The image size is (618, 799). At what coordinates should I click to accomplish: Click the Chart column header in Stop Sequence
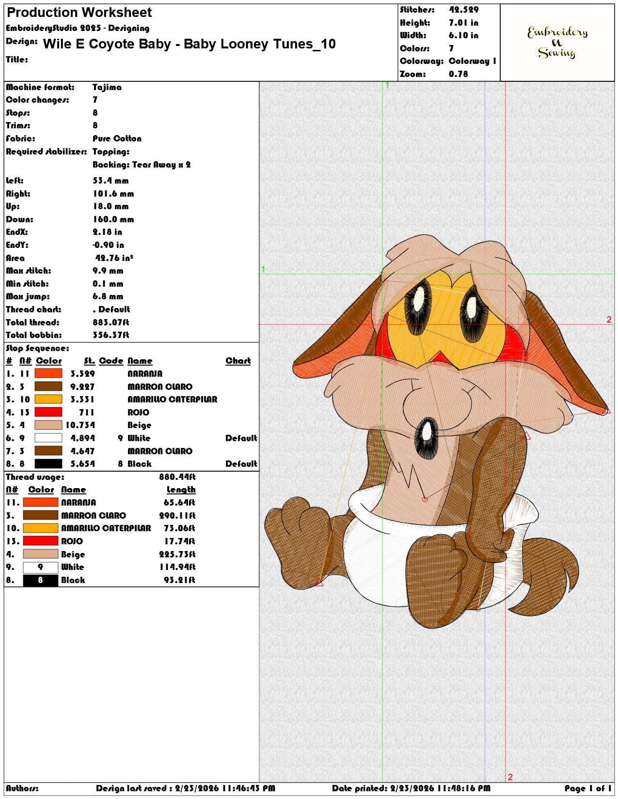click(x=238, y=361)
